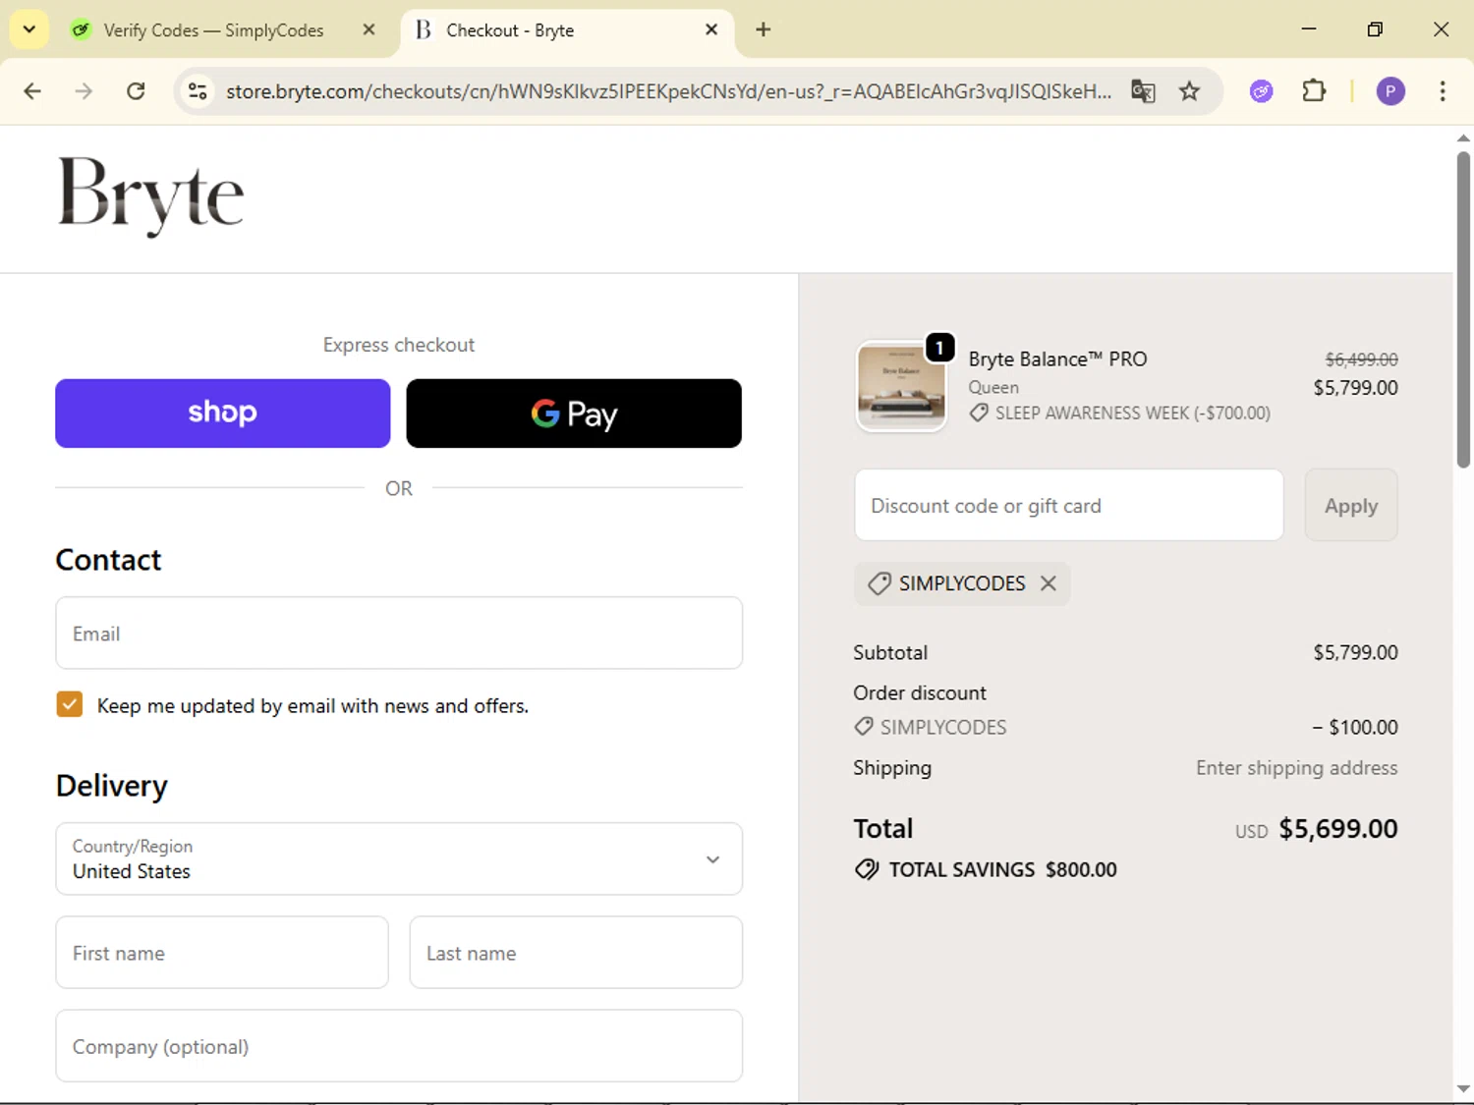1474x1105 pixels.
Task: Bookmark this page with the star icon
Action: click(1189, 91)
